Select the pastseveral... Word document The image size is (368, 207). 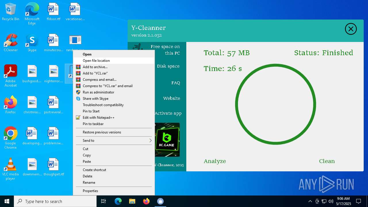53,105
